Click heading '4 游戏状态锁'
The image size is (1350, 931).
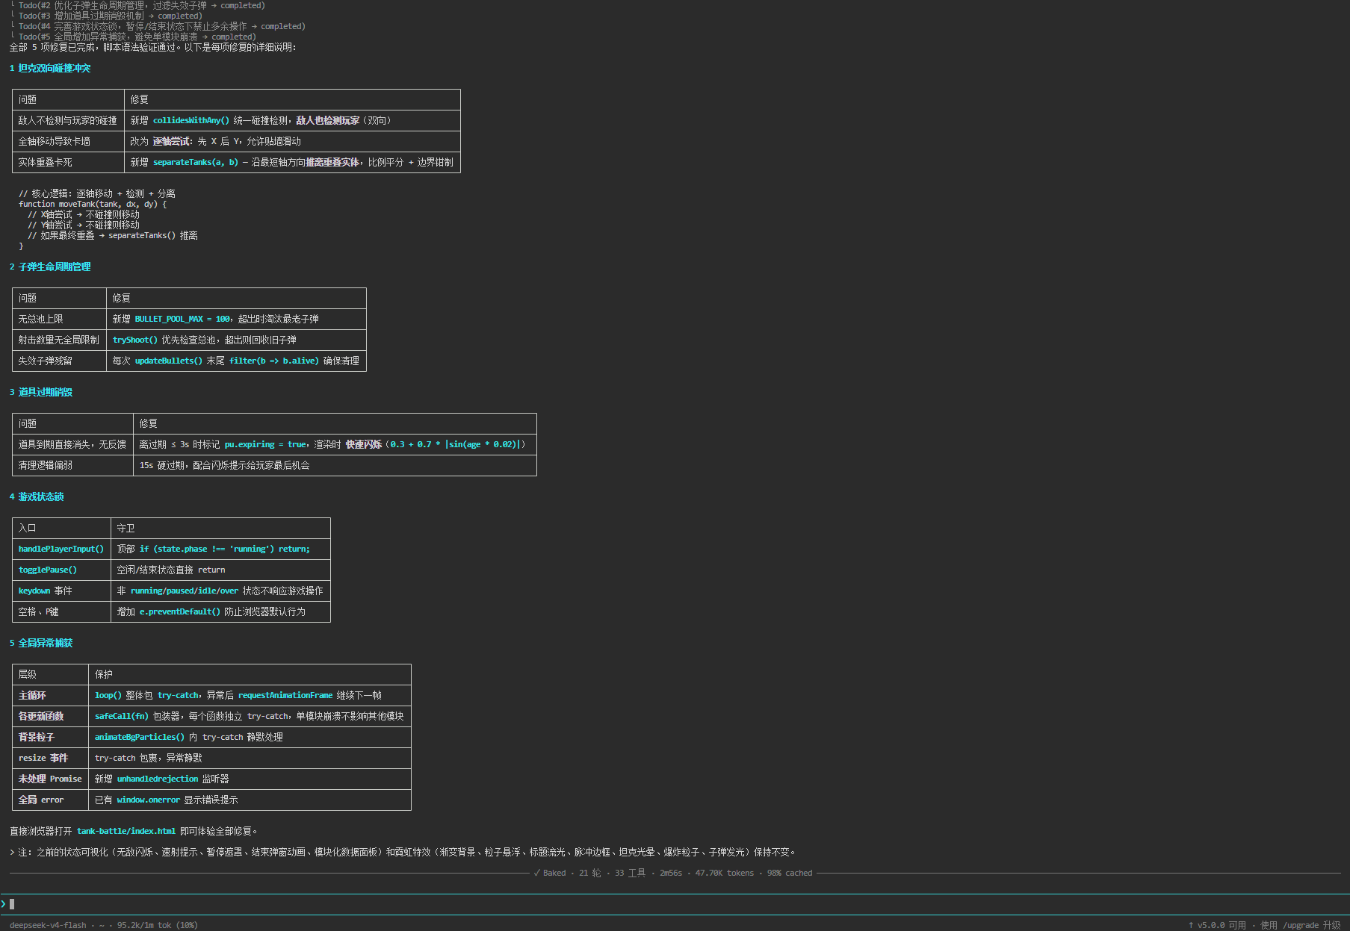coord(37,496)
